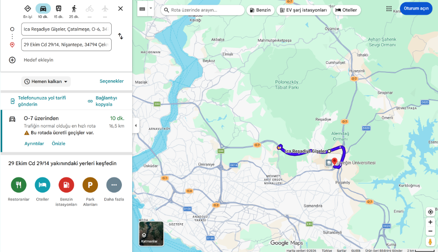This screenshot has width=438, height=252.
Task: Open the Katmanlar layers thumbnail
Action: point(151,234)
